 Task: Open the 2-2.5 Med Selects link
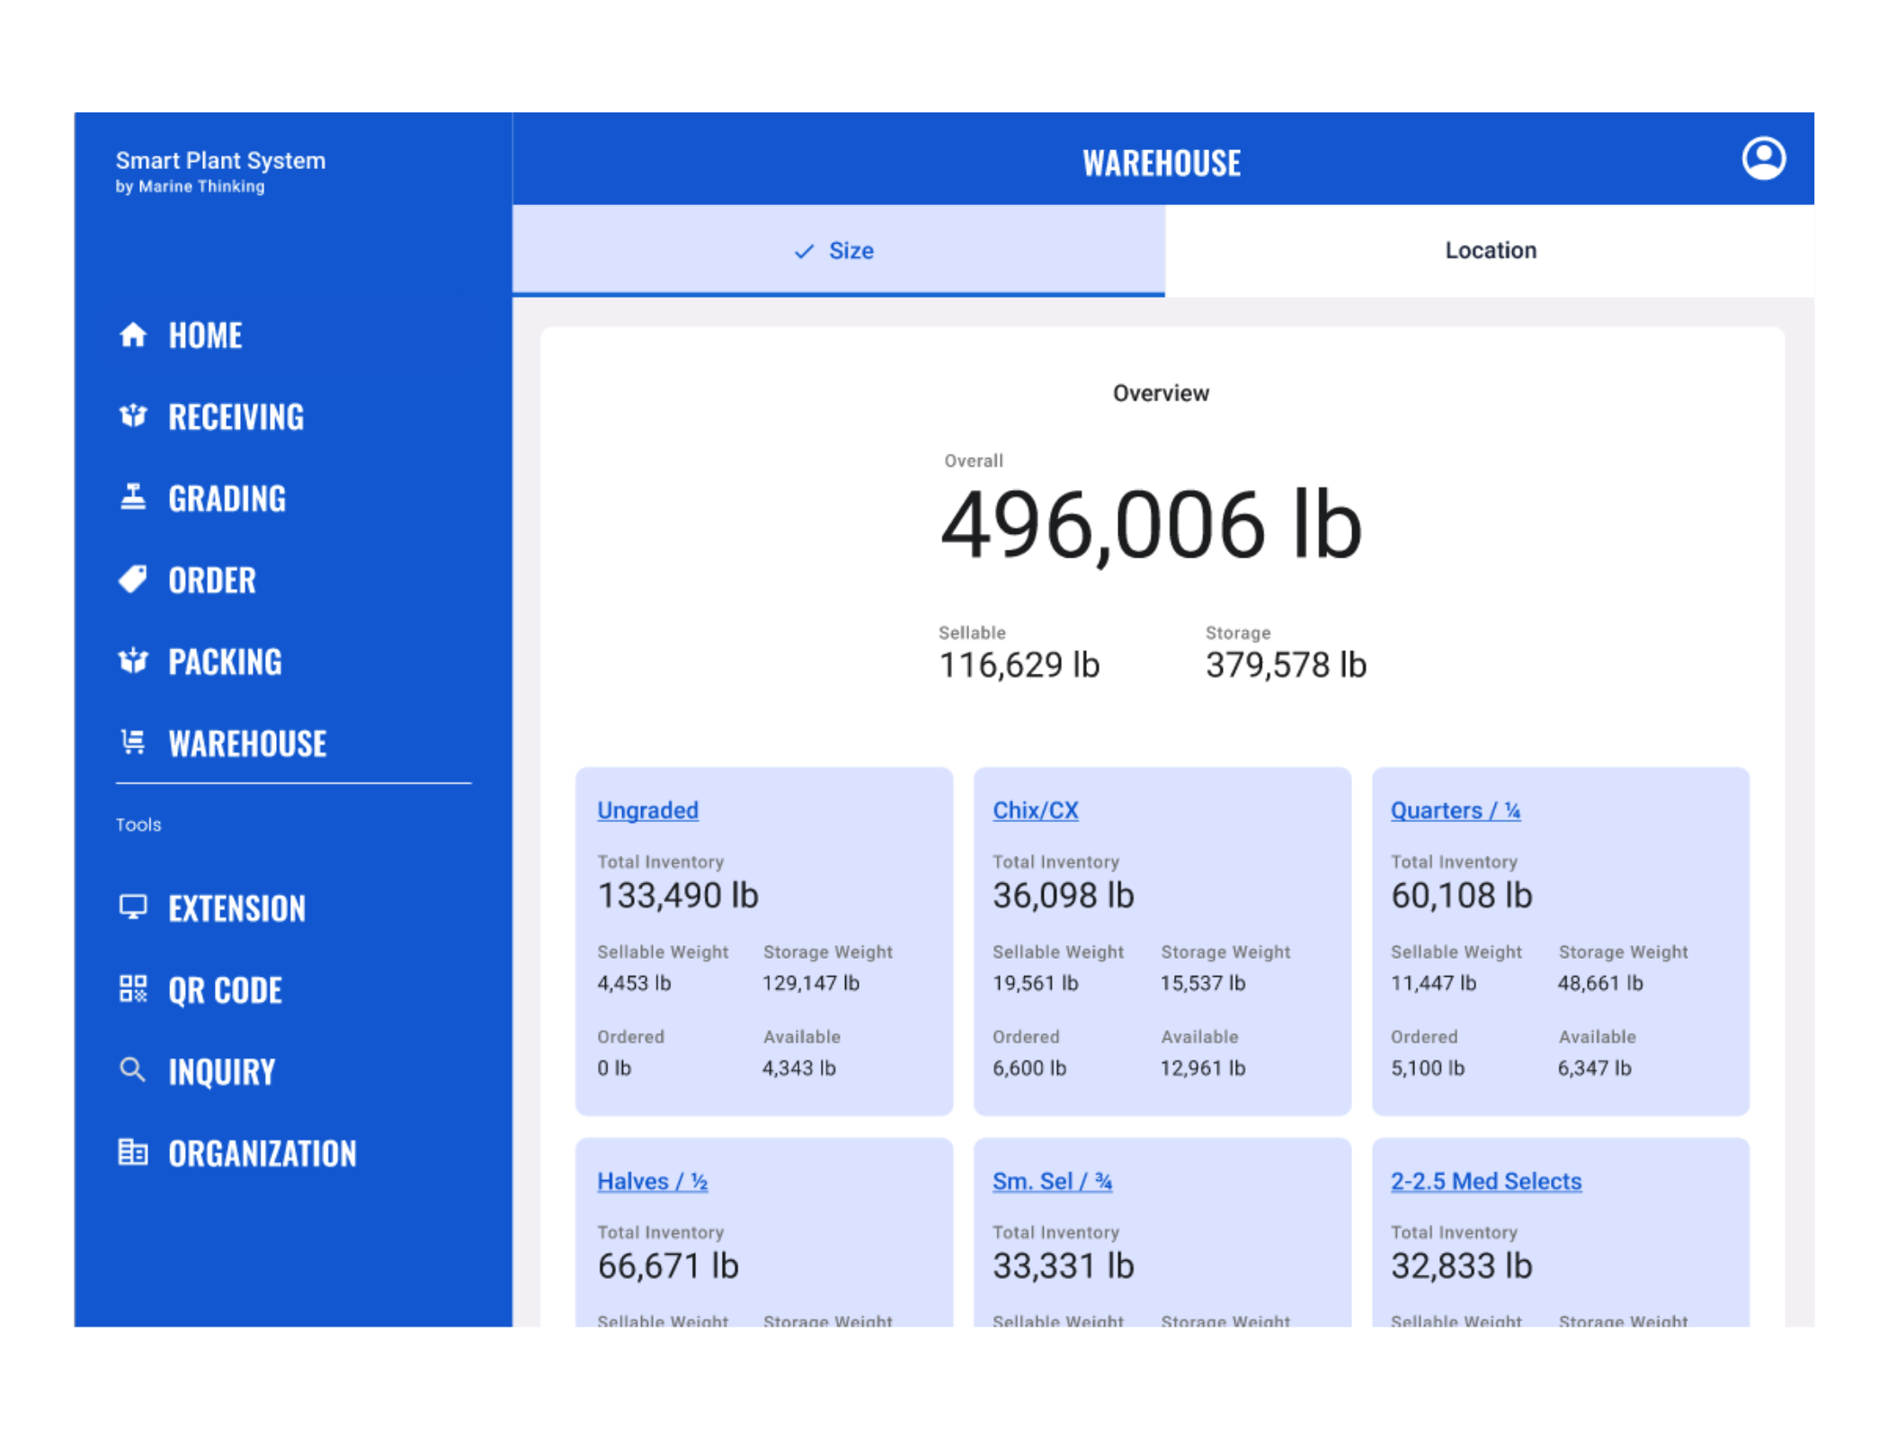(1485, 1181)
